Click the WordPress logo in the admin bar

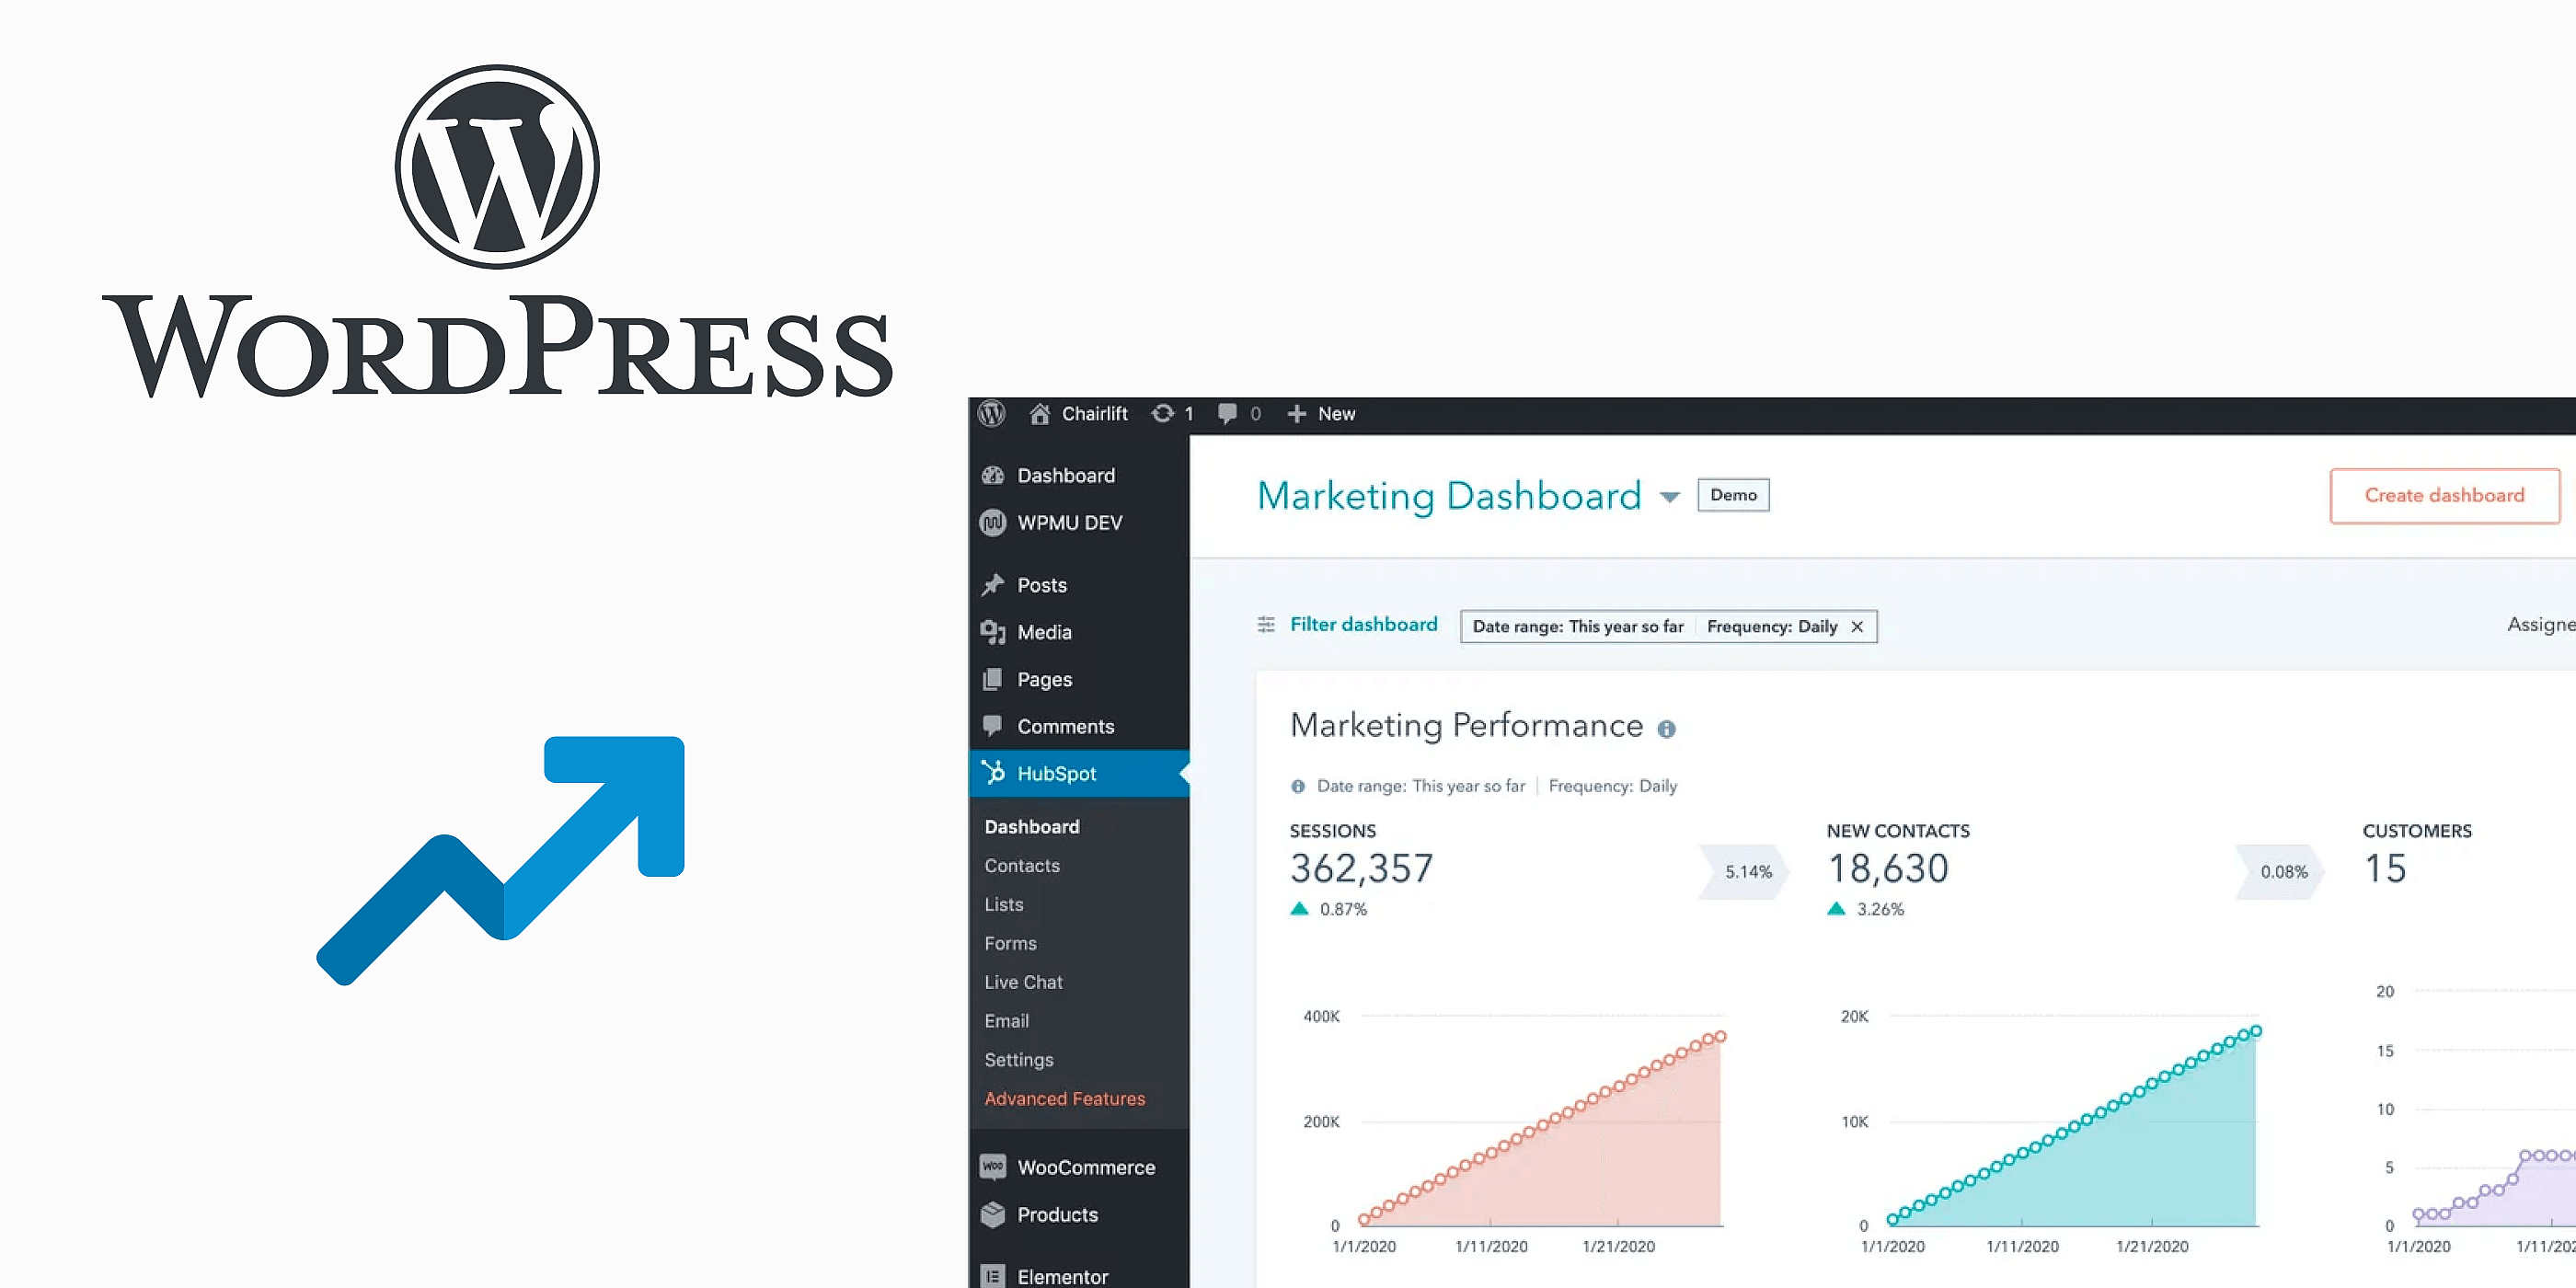coord(991,413)
